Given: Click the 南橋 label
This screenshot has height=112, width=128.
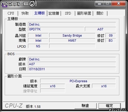Looking at the screenshot, I should click(x=22, y=41).
